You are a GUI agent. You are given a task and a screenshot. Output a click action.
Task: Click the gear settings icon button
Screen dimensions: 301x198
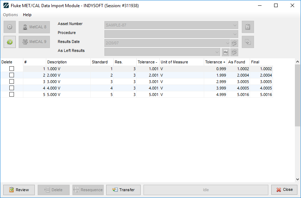coord(10,27)
